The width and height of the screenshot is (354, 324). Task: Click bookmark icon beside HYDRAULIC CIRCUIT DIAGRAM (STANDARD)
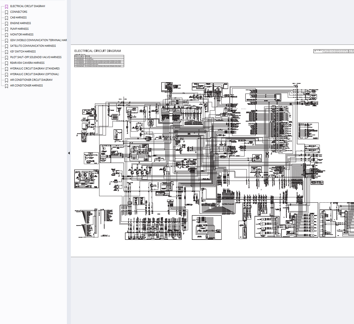[7, 69]
